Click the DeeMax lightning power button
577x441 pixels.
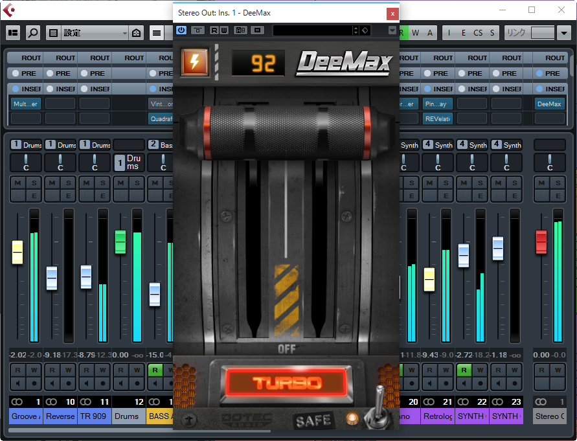click(x=195, y=62)
